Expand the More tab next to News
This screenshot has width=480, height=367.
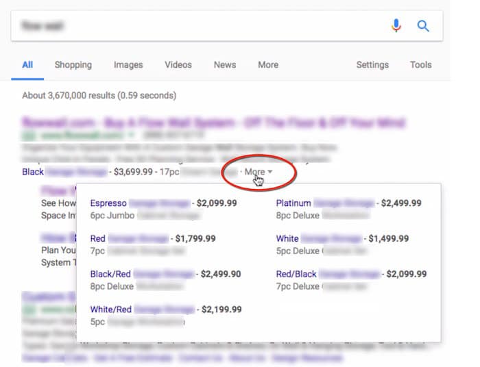268,65
